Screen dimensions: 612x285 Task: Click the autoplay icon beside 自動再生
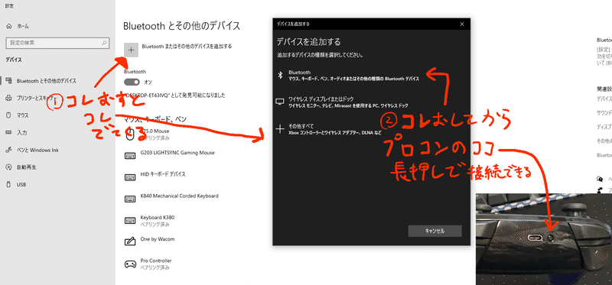[9, 167]
